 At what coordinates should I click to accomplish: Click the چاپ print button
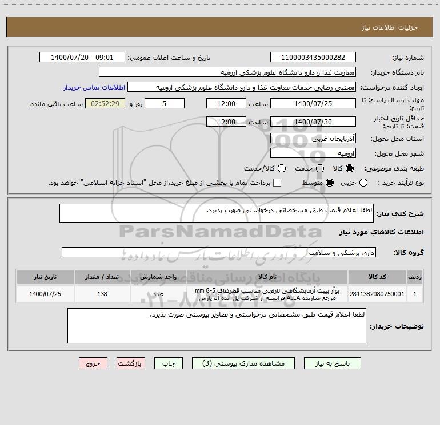169,363
